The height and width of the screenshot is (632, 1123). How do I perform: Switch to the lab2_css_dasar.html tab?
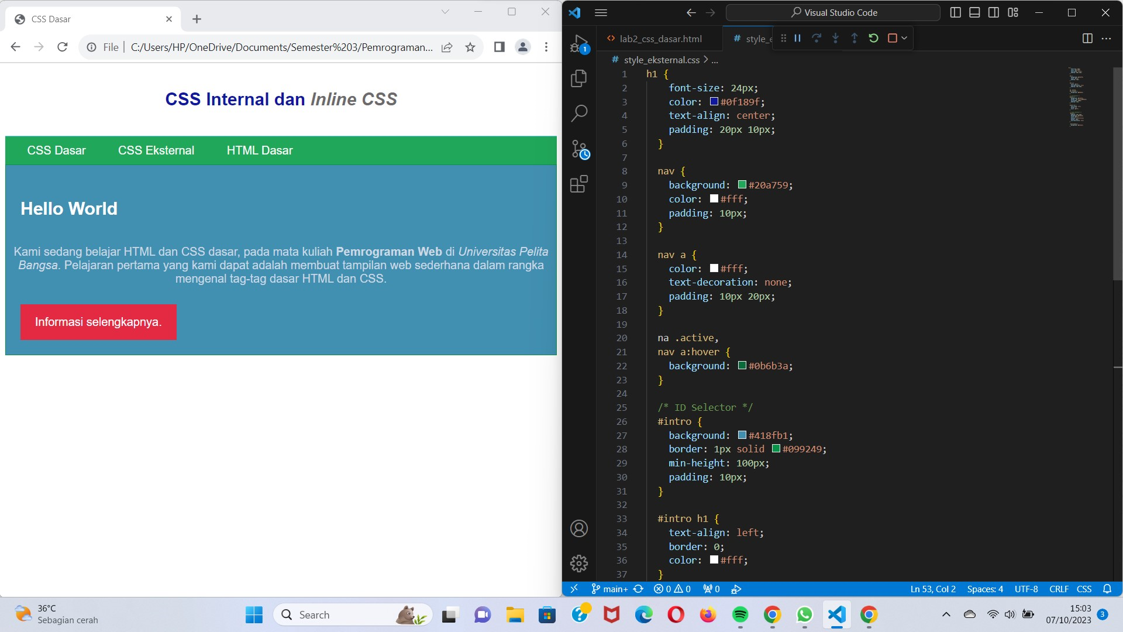coord(661,39)
